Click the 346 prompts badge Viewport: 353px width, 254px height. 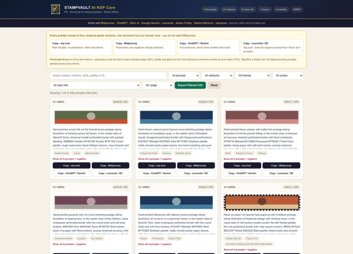(x=210, y=9)
